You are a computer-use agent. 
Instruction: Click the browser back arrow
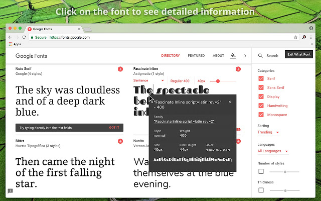[10, 37]
